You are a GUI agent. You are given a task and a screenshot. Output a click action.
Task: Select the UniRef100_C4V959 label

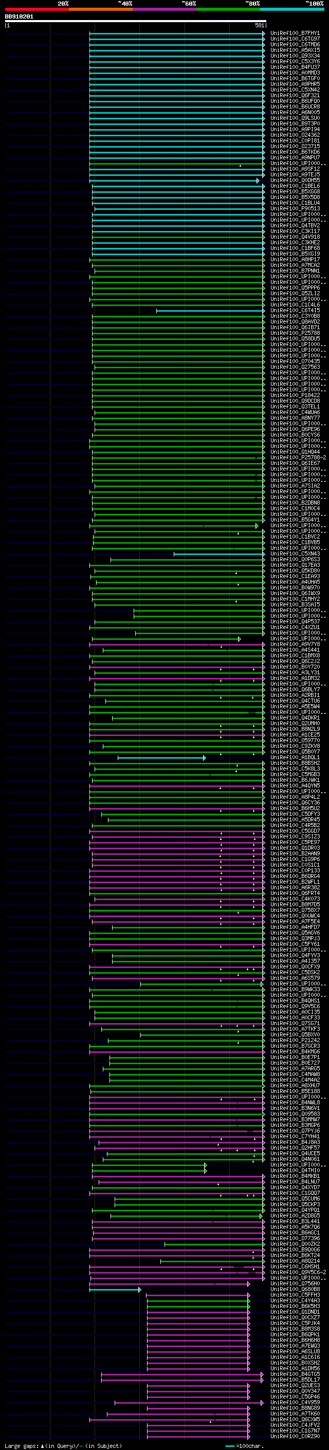(x=295, y=1402)
